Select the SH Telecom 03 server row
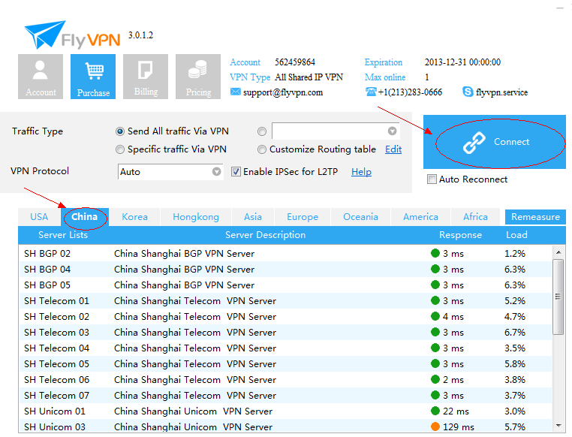The height and width of the screenshot is (437, 572). tap(285, 333)
